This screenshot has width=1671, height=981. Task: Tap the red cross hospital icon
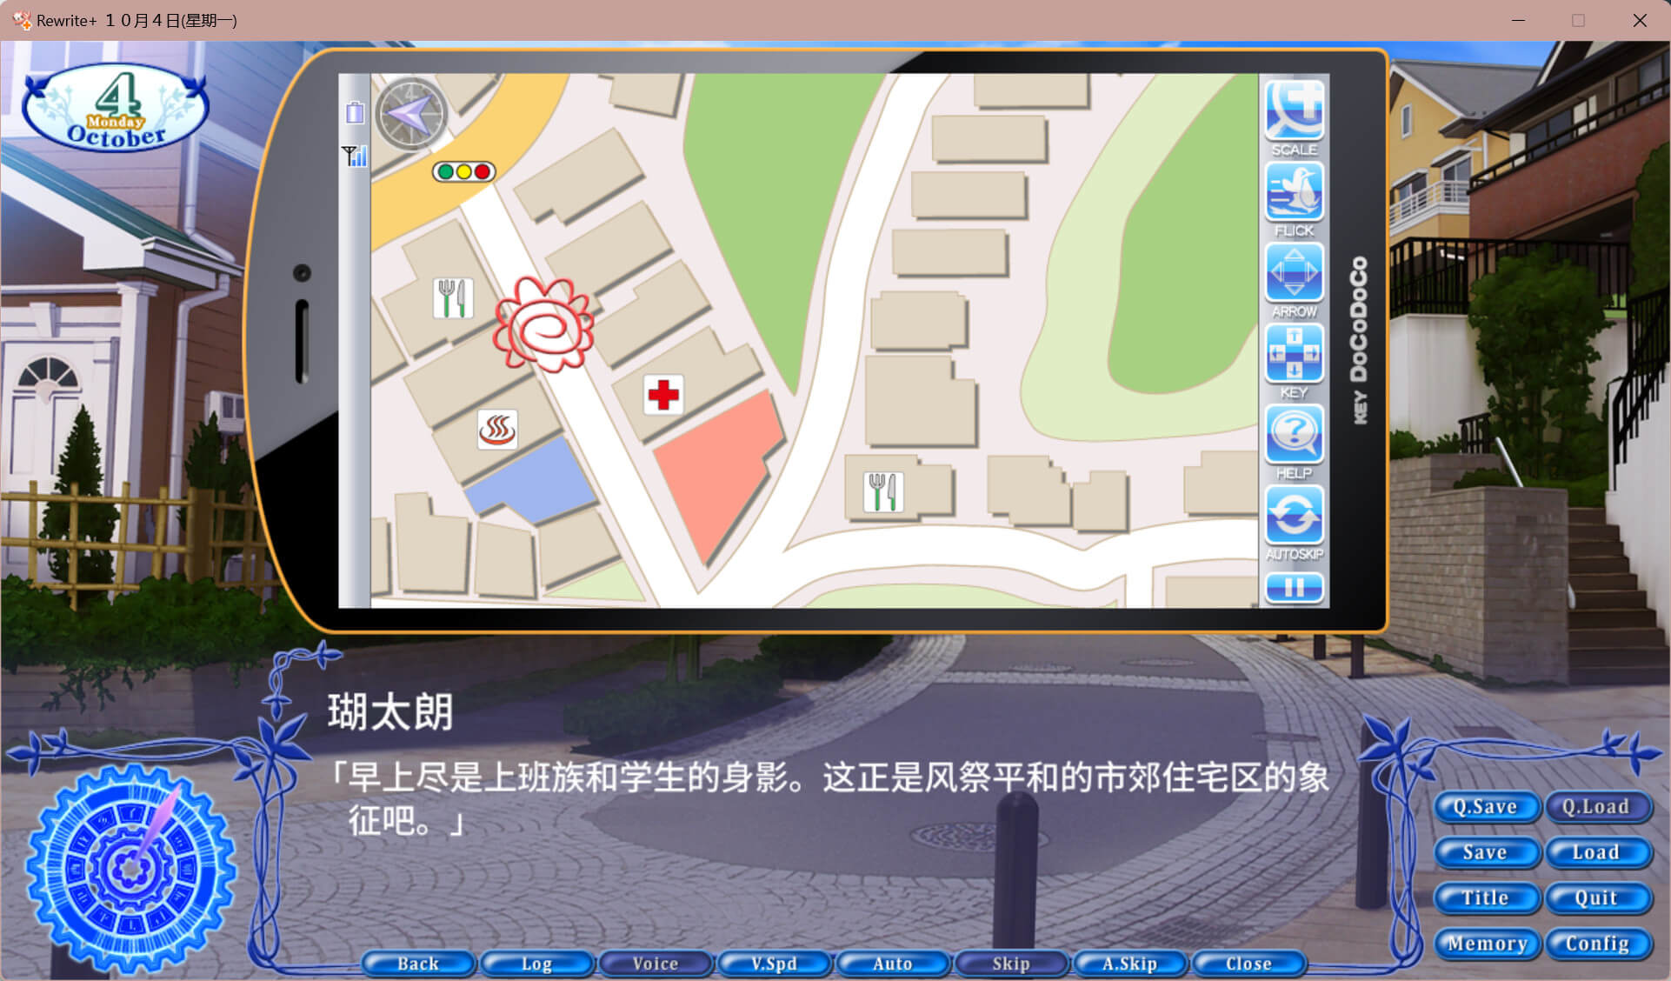click(663, 395)
